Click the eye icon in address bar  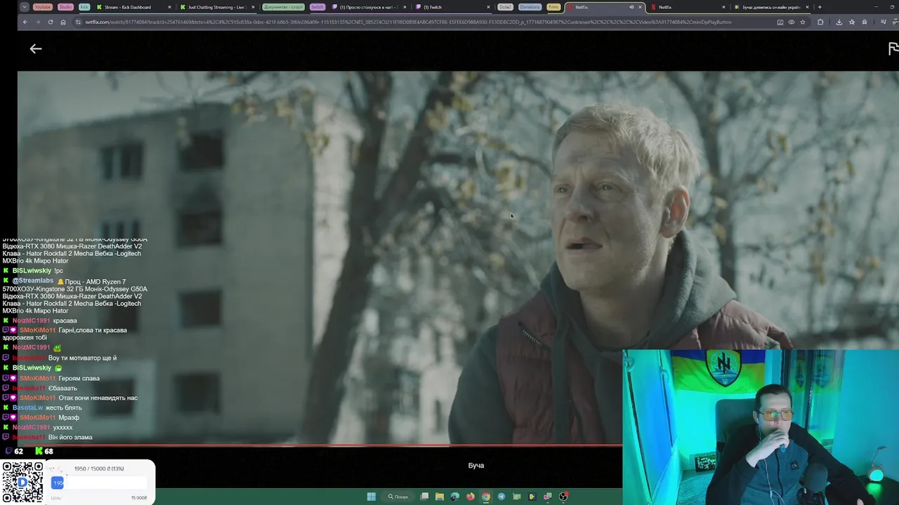(x=791, y=22)
